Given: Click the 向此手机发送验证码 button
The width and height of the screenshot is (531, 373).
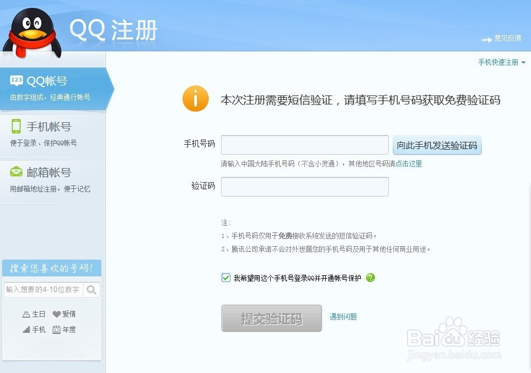Looking at the screenshot, I should [x=437, y=144].
